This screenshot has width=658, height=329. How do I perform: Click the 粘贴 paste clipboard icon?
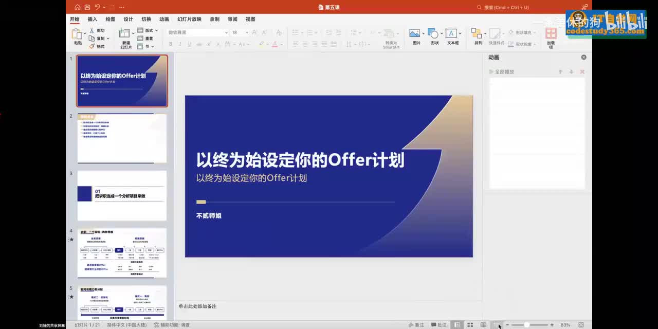(x=77, y=34)
